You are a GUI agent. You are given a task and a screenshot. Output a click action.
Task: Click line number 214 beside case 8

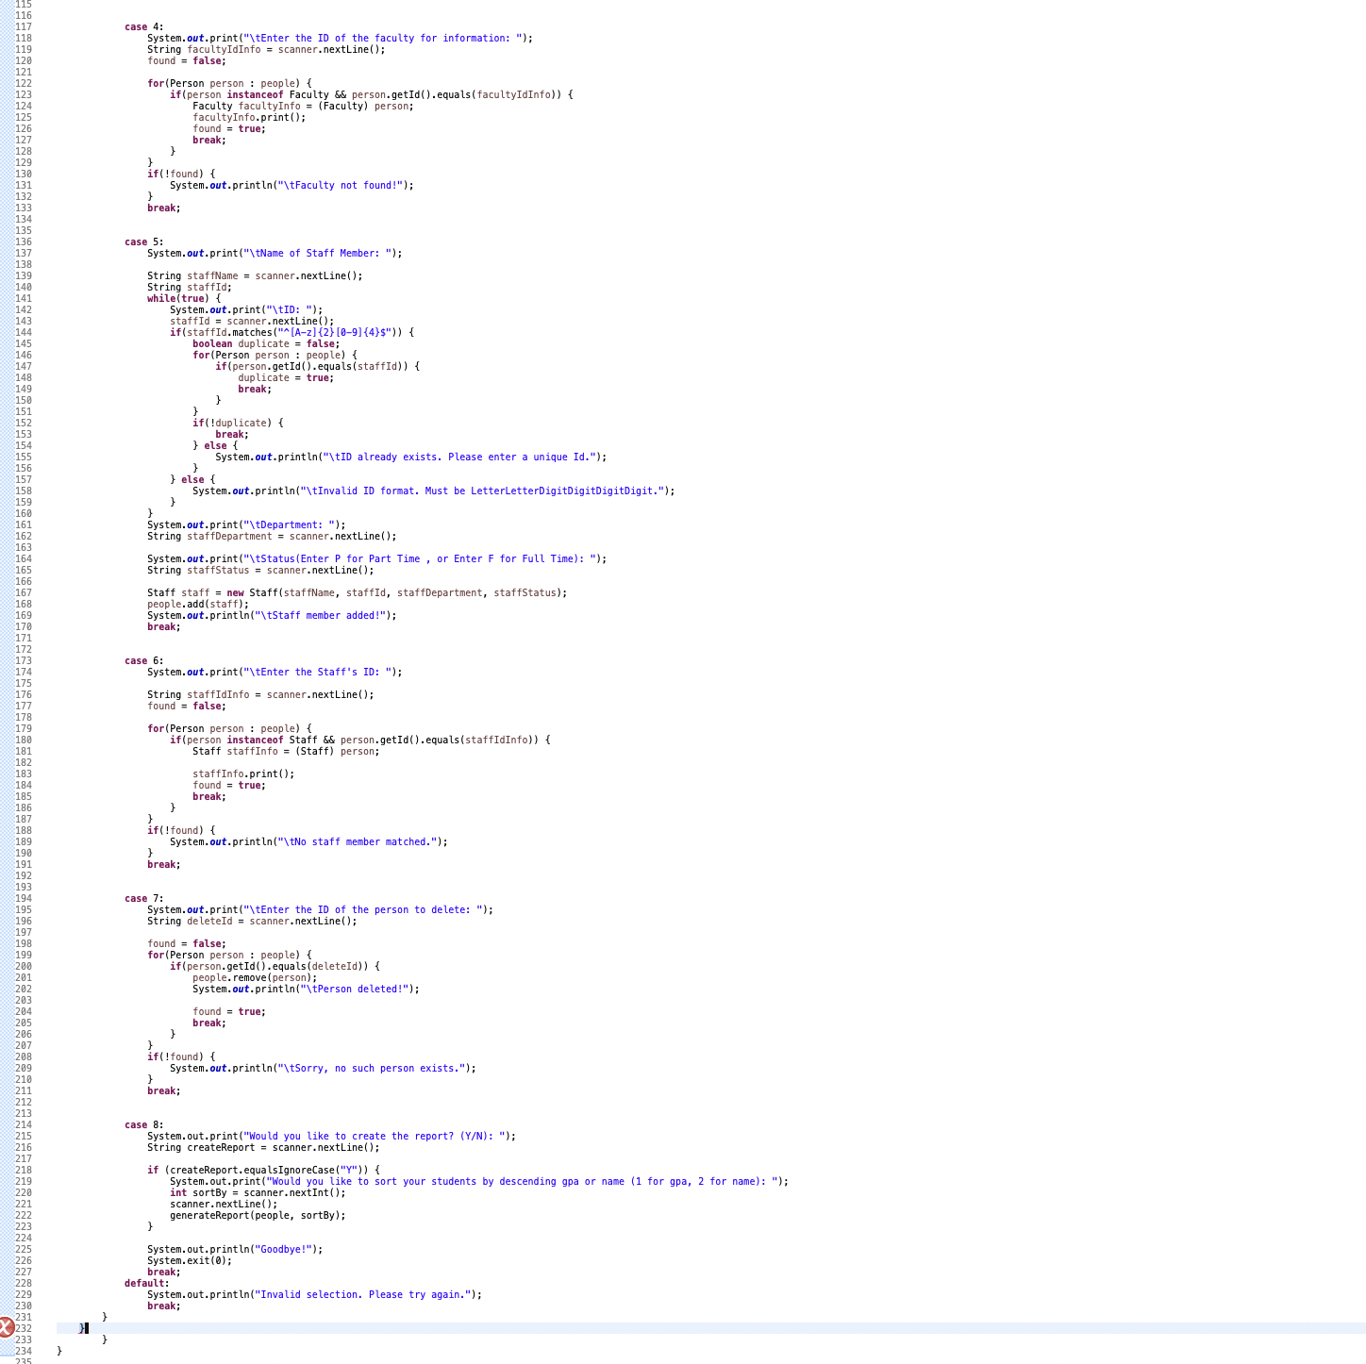tap(24, 1124)
